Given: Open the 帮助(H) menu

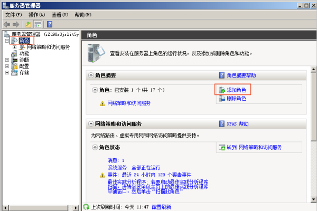Looking at the screenshot, I should pos(83,15).
